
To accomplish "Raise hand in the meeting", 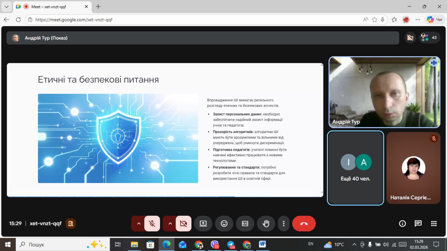I will click(266, 223).
